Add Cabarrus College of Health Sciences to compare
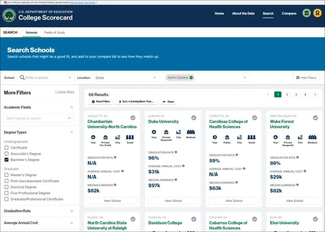 click(x=255, y=219)
